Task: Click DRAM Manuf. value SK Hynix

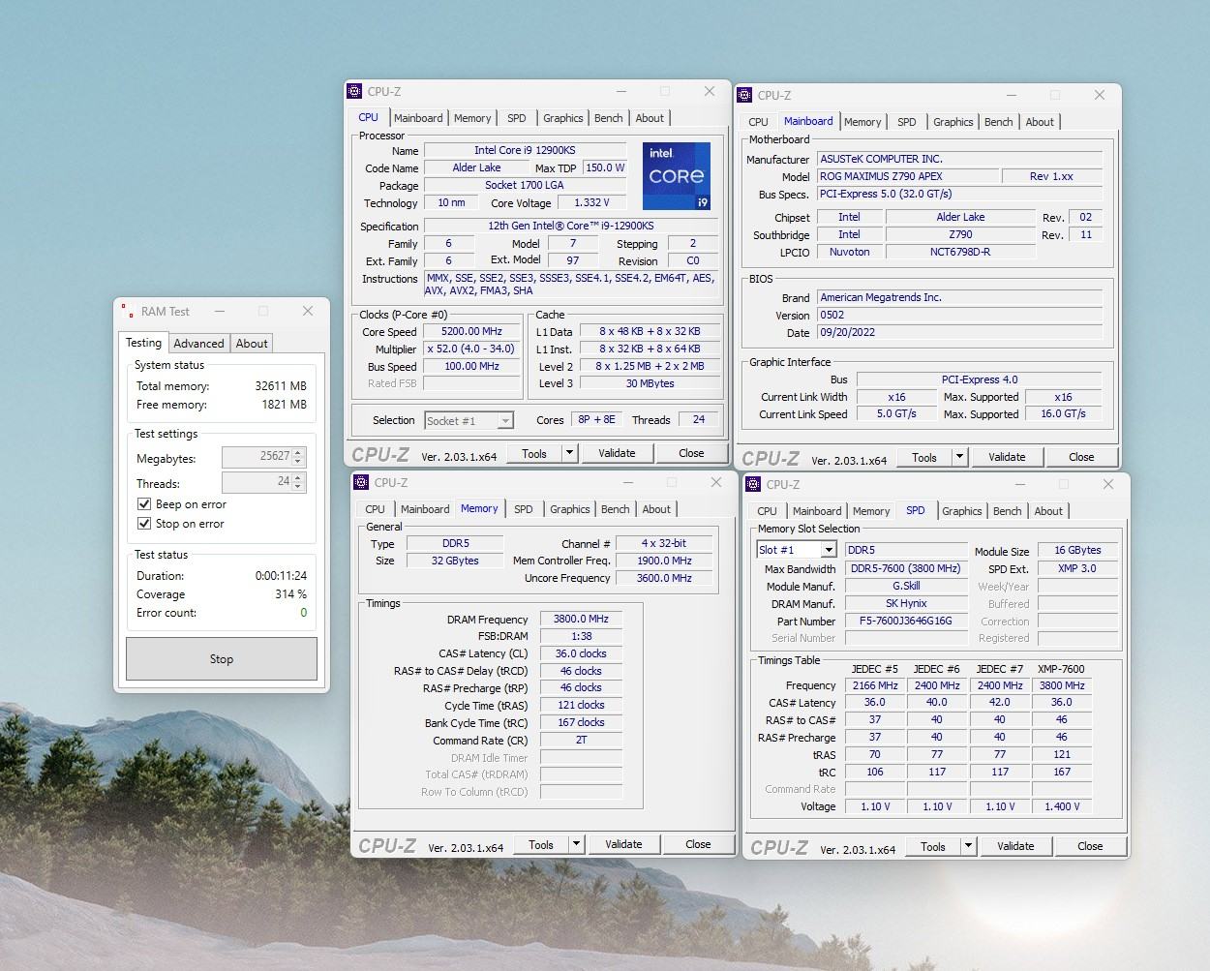Action: pyautogui.click(x=906, y=603)
